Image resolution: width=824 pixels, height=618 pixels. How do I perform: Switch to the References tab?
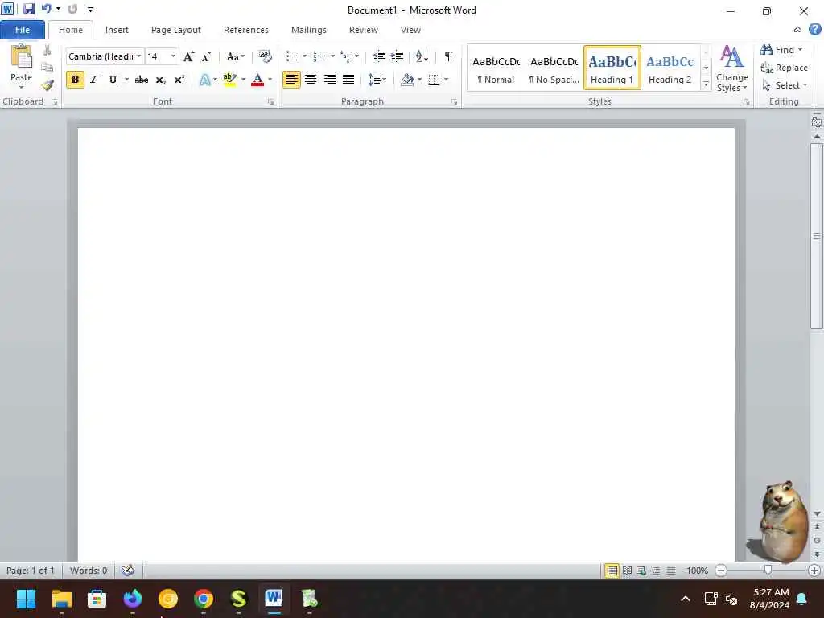246,30
